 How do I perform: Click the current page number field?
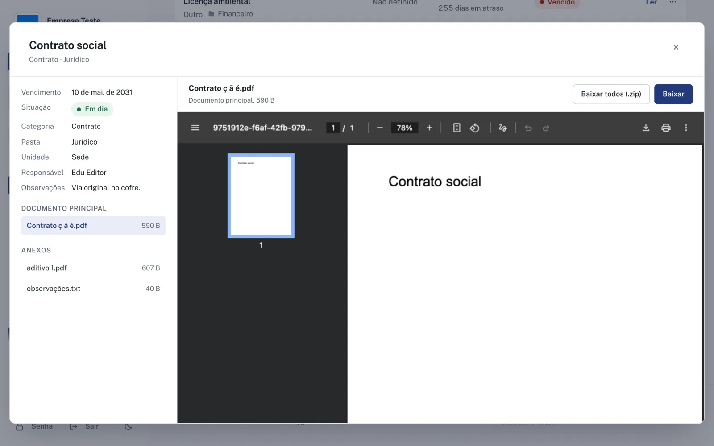coord(333,128)
